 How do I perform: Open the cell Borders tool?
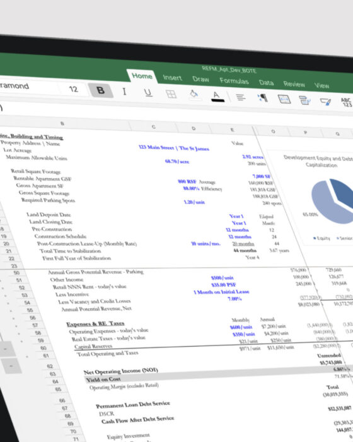click(171, 94)
